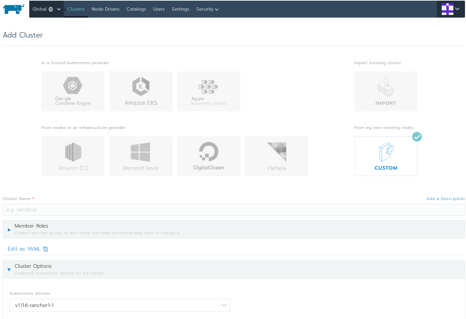Select the Microsoft Azure node provider
The image size is (466, 319).
tap(141, 156)
